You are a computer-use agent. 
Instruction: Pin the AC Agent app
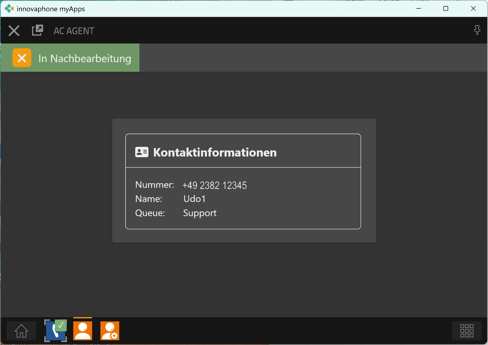477,30
